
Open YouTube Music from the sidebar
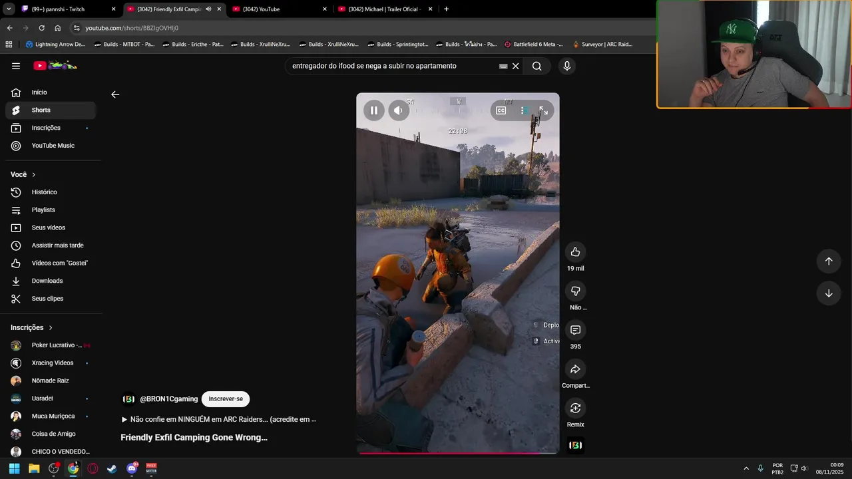[51, 146]
